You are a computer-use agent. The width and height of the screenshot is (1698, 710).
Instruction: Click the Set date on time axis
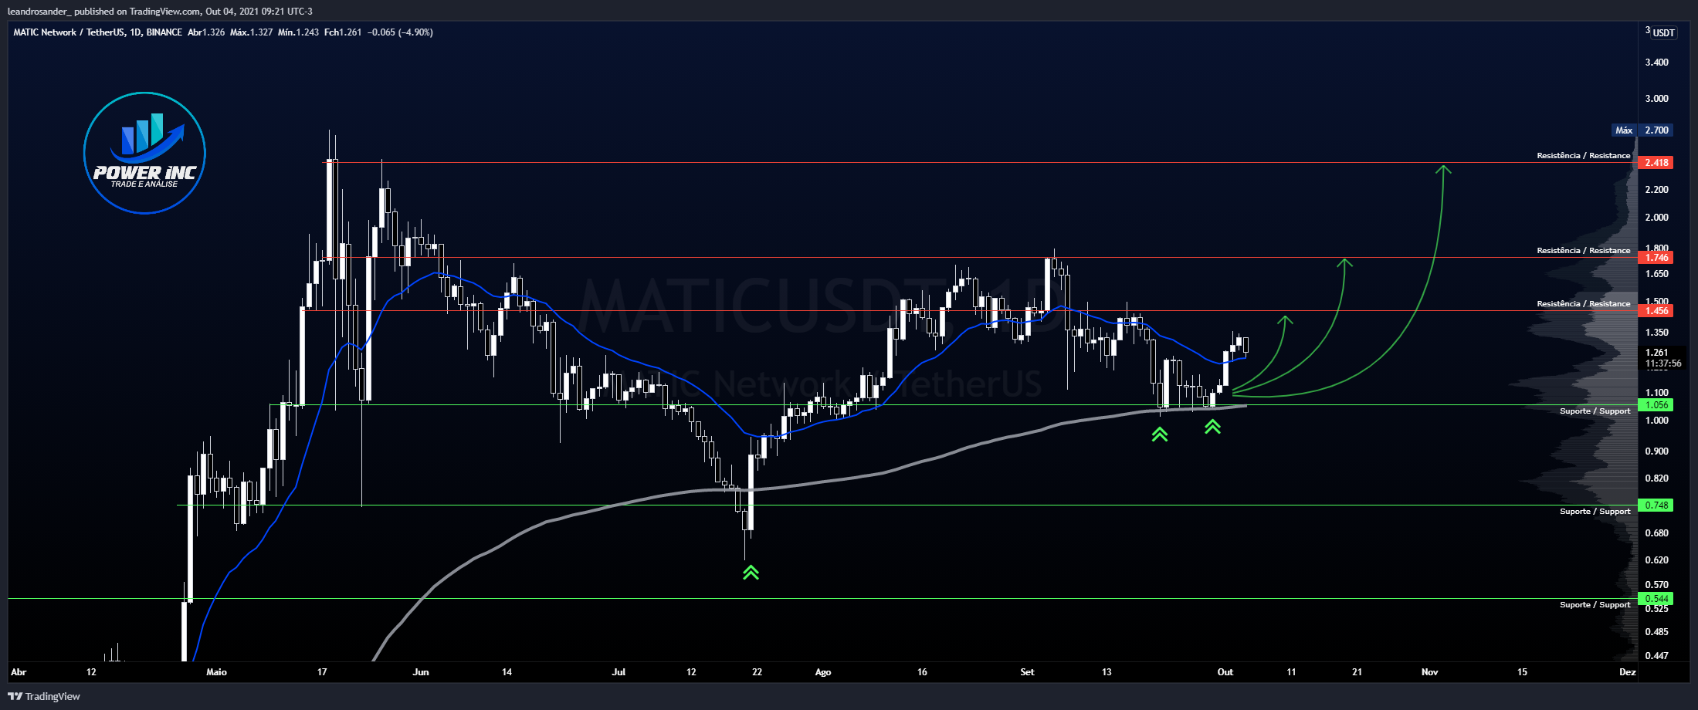1027,672
